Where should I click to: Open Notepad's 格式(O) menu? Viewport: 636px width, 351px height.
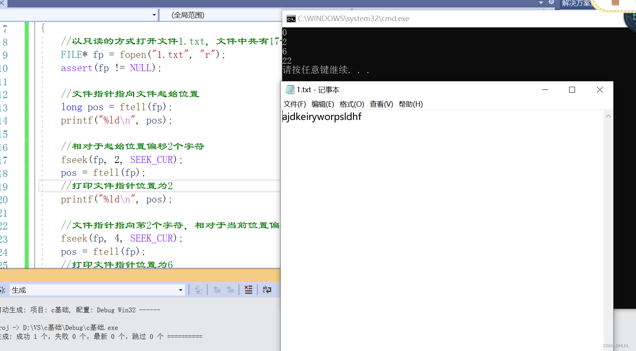(351, 104)
